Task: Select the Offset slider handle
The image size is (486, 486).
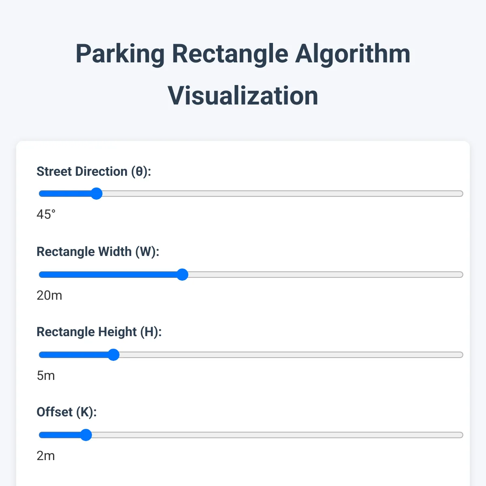Action: pyautogui.click(x=86, y=435)
